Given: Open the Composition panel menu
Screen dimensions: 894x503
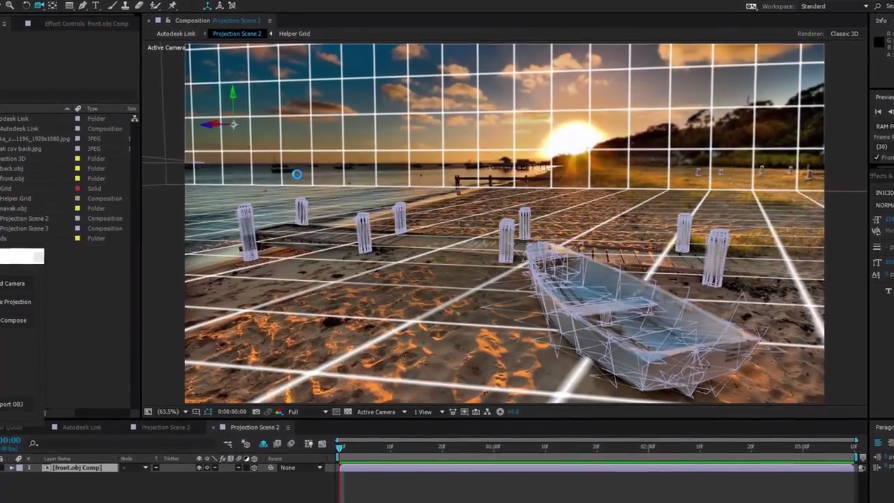Looking at the screenshot, I should (270, 20).
